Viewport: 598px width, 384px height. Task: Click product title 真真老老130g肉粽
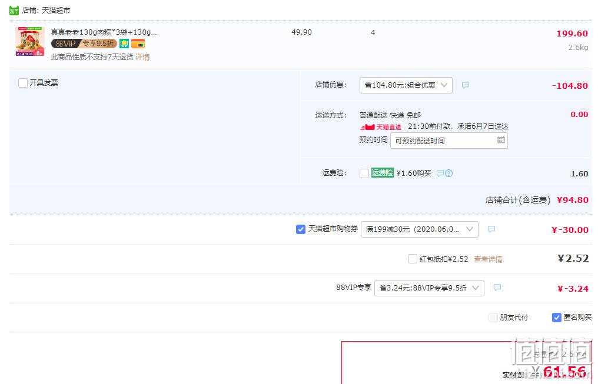(104, 32)
